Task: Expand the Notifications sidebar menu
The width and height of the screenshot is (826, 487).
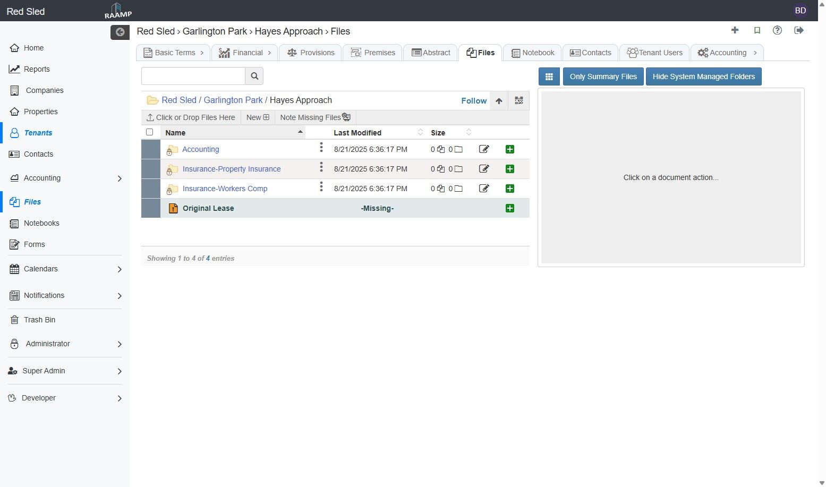Action: pyautogui.click(x=120, y=296)
